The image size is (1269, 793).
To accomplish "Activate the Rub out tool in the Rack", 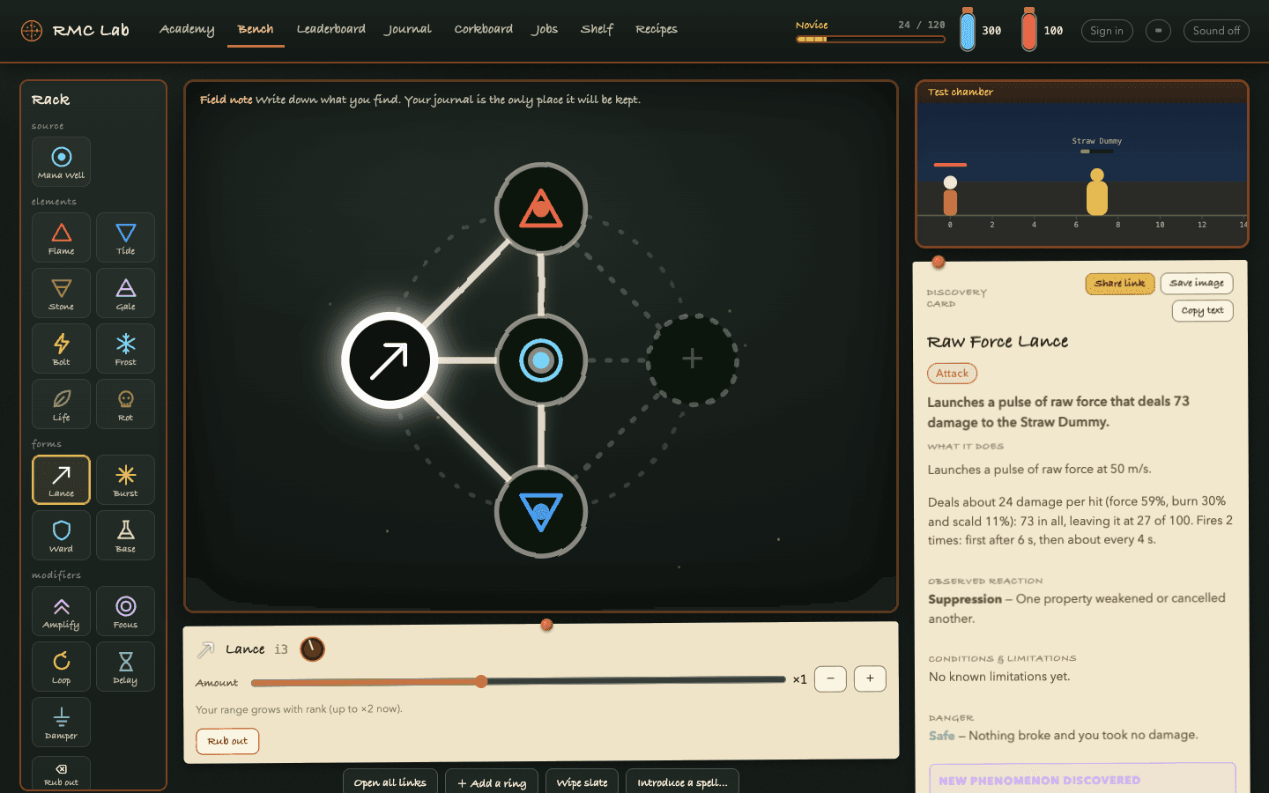I will (61, 773).
